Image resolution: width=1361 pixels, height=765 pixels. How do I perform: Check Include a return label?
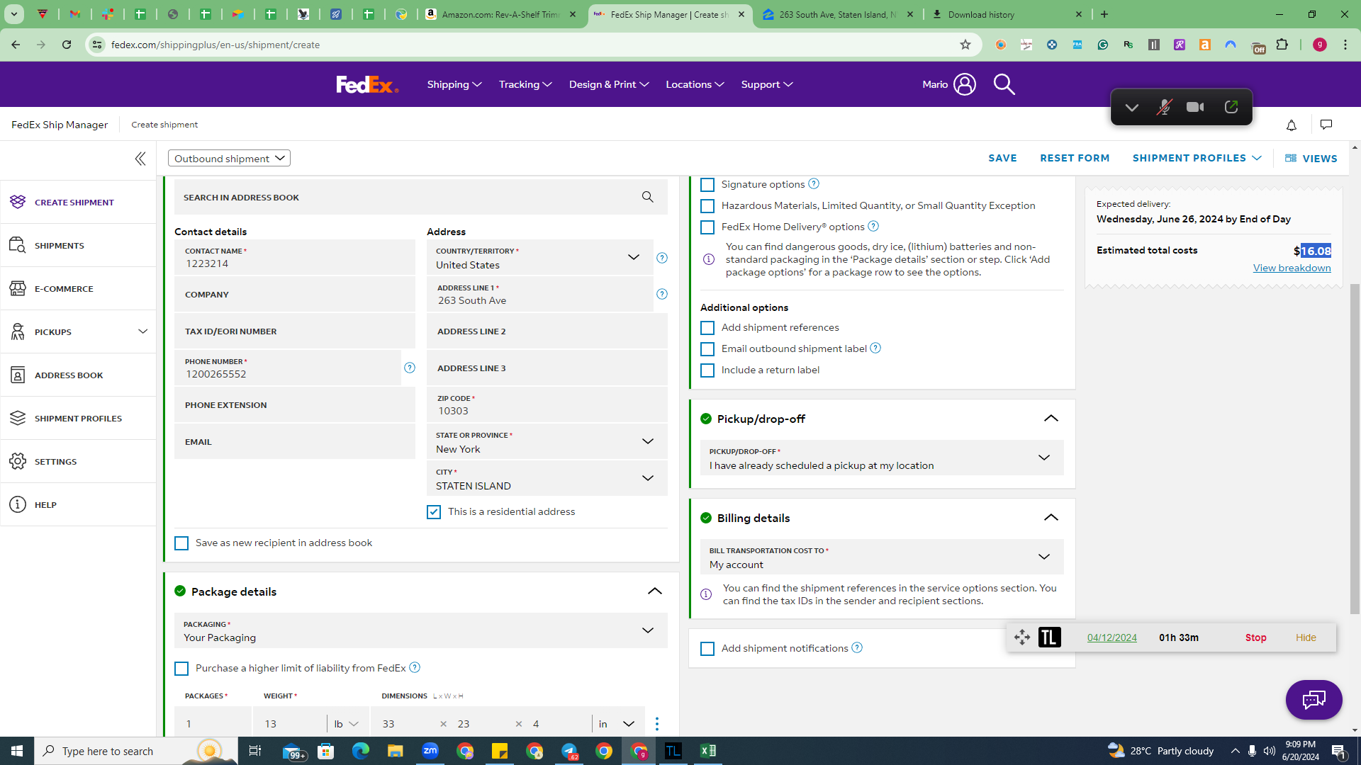707,370
